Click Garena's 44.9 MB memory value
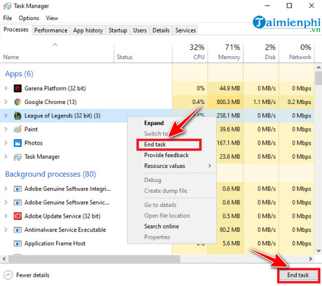This screenshot has height=286, width=322. coord(229,89)
